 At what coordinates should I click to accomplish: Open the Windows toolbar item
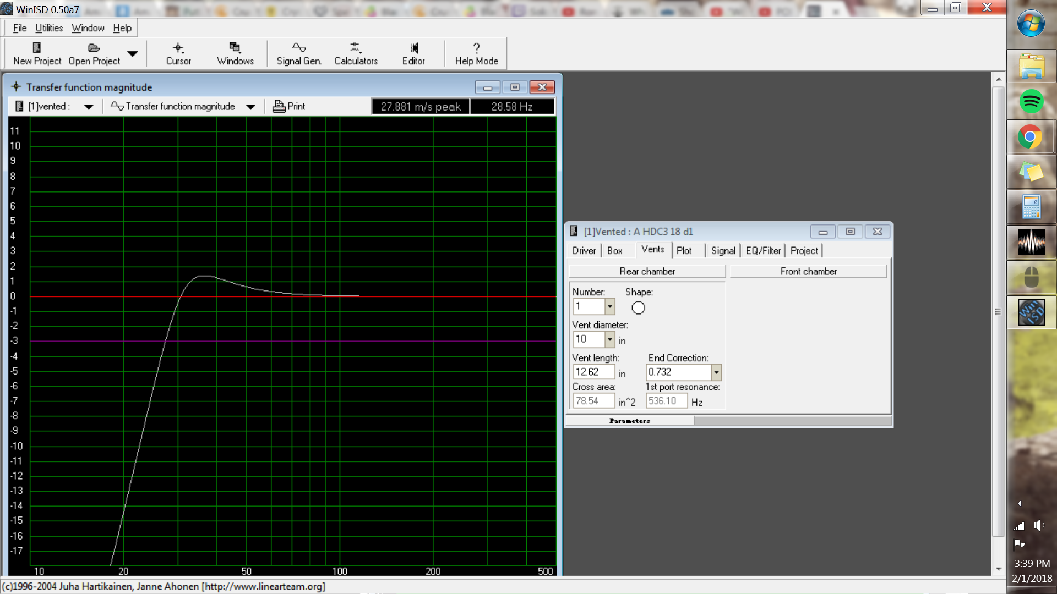pyautogui.click(x=235, y=53)
